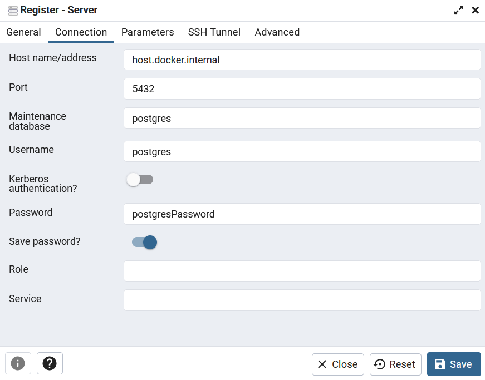Click the Save button
Image resolution: width=485 pixels, height=380 pixels.
[454, 364]
